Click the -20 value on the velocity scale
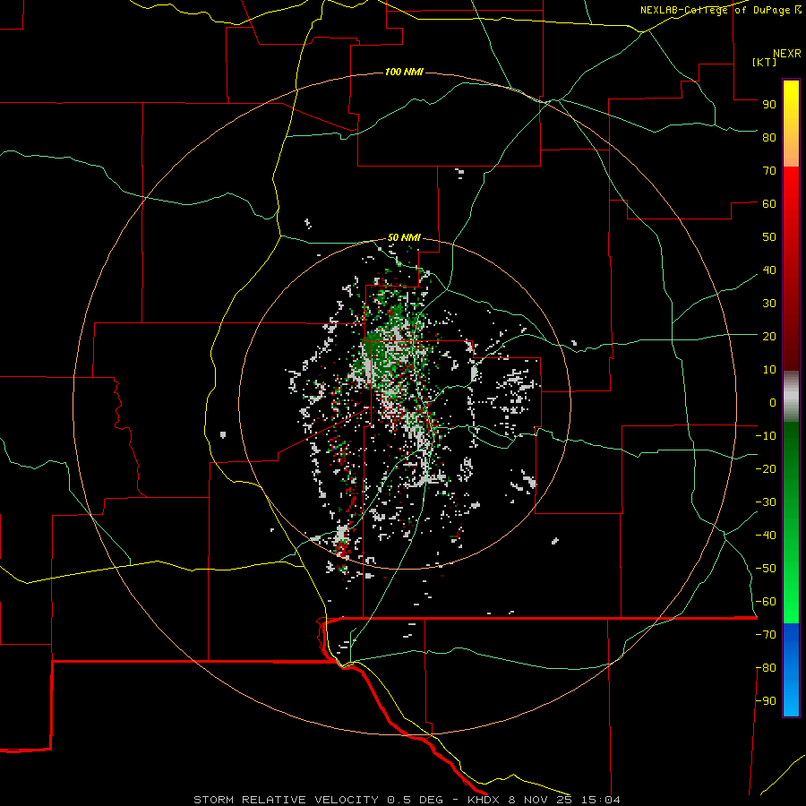 pyautogui.click(x=766, y=468)
